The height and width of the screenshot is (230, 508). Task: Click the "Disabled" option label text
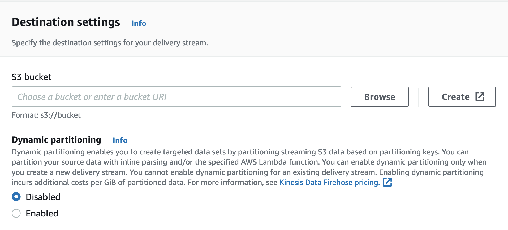(x=43, y=197)
